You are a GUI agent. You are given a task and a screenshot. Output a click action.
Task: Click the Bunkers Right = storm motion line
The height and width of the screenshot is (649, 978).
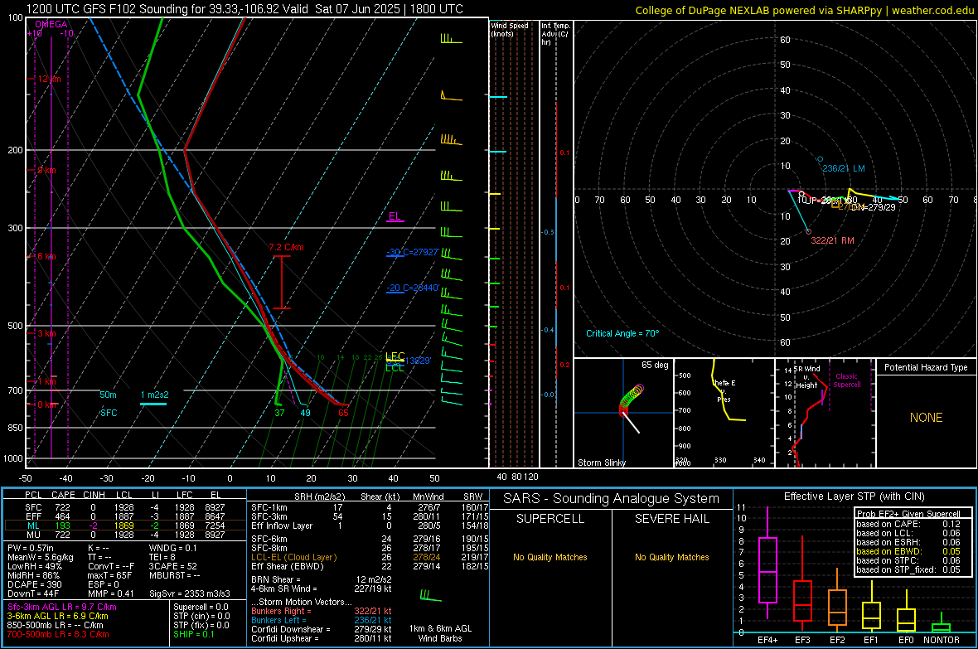point(322,611)
